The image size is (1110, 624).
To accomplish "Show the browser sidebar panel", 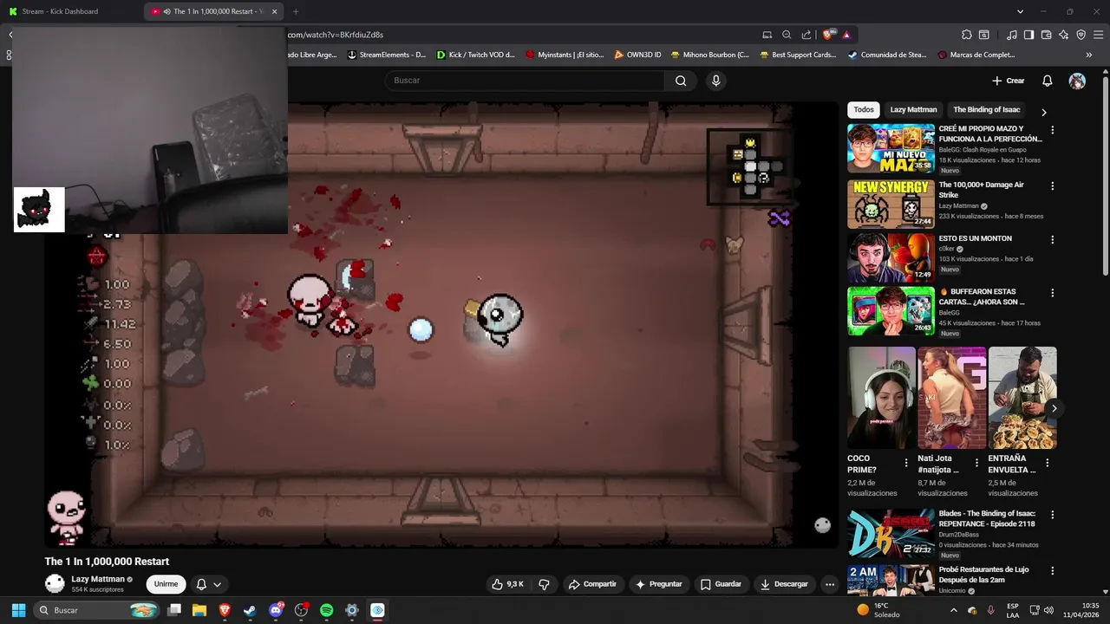I will 1028,35.
